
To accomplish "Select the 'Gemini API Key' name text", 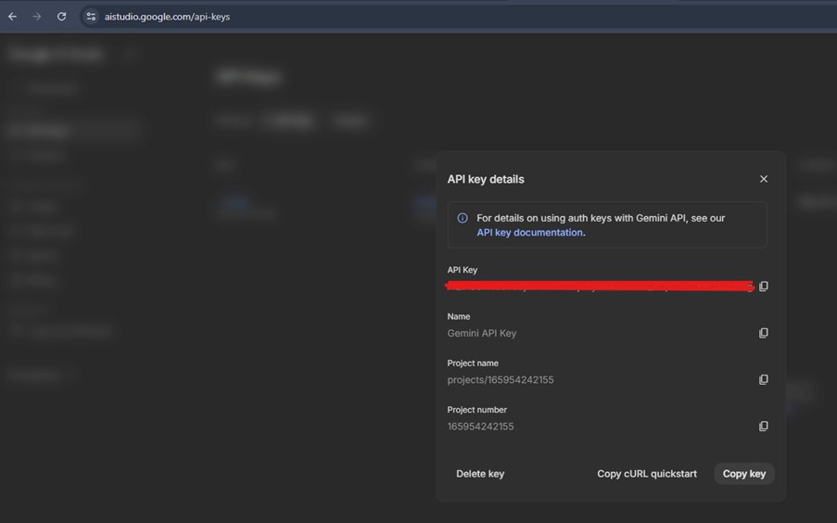I will (x=481, y=333).
